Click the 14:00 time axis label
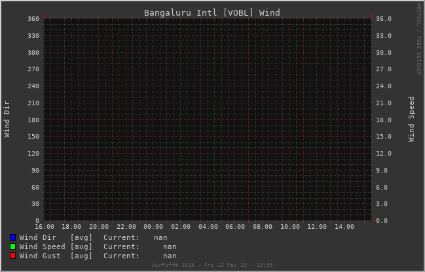Viewport: 425px width, 272px height. (x=344, y=227)
